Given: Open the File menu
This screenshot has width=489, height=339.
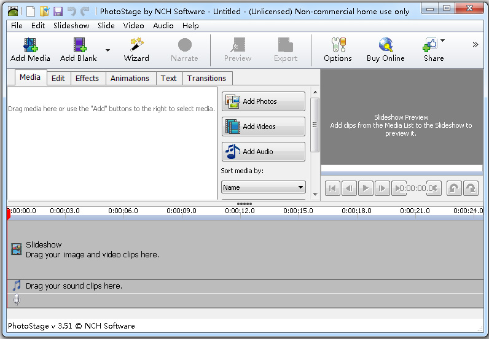Looking at the screenshot, I should tap(17, 26).
